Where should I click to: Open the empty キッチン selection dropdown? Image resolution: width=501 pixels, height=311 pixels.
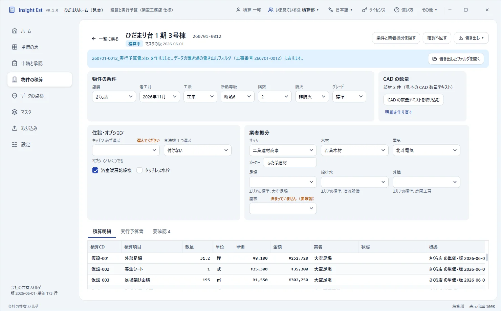(x=126, y=150)
